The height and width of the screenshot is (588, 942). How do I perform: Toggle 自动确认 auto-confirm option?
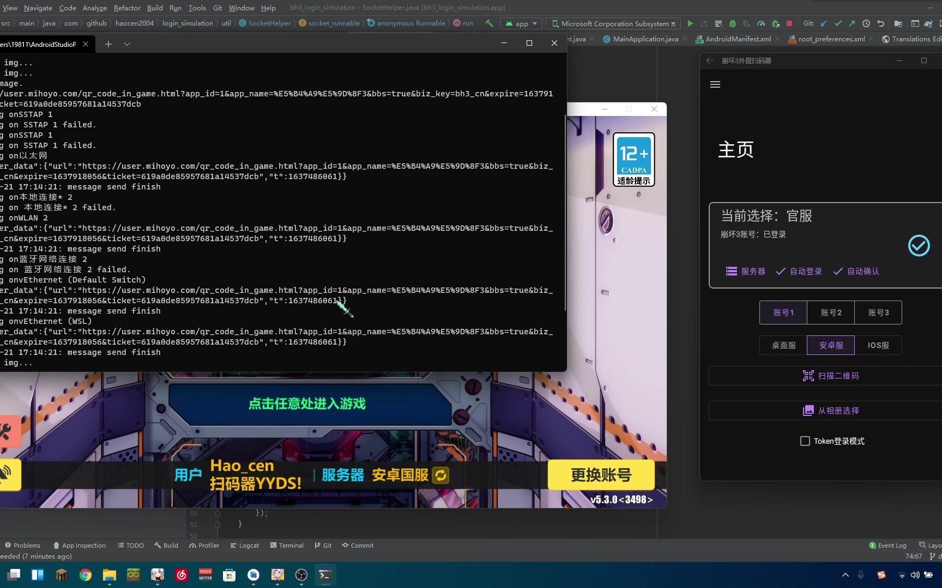[856, 271]
